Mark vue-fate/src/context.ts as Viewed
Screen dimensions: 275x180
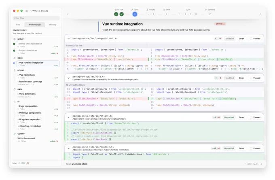[x=255, y=148]
